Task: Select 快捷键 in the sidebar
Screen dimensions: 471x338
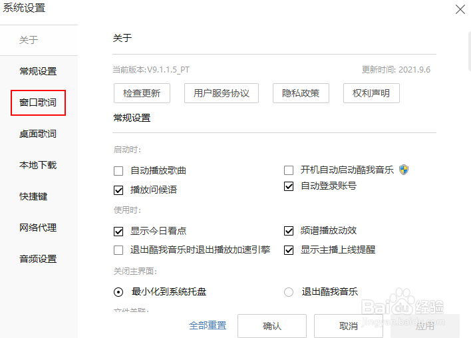Action: pos(33,196)
